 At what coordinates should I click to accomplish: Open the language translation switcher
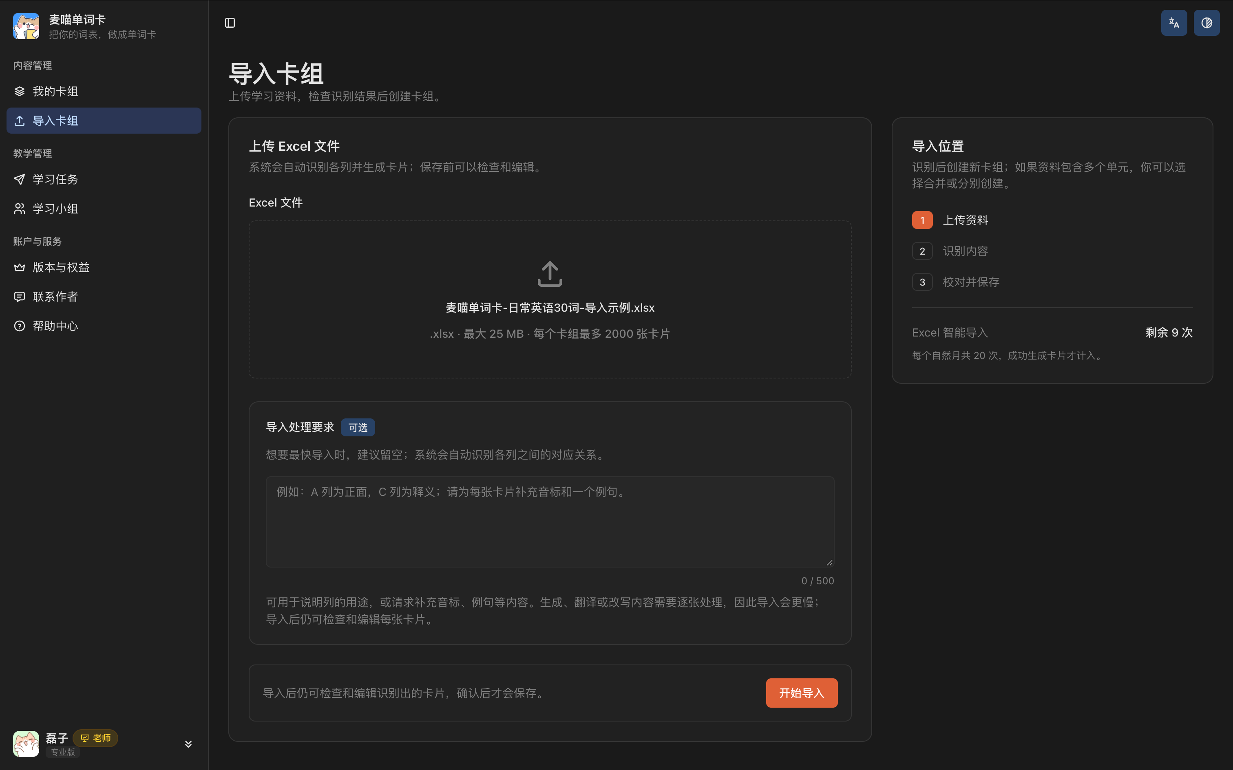pos(1174,23)
